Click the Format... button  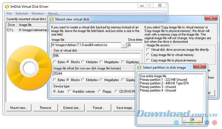[99, 108]
